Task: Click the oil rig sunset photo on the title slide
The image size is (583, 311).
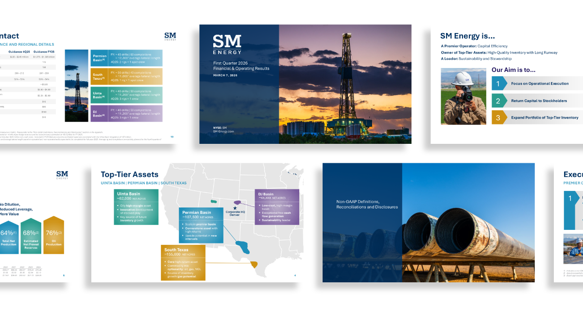Action: (x=345, y=84)
